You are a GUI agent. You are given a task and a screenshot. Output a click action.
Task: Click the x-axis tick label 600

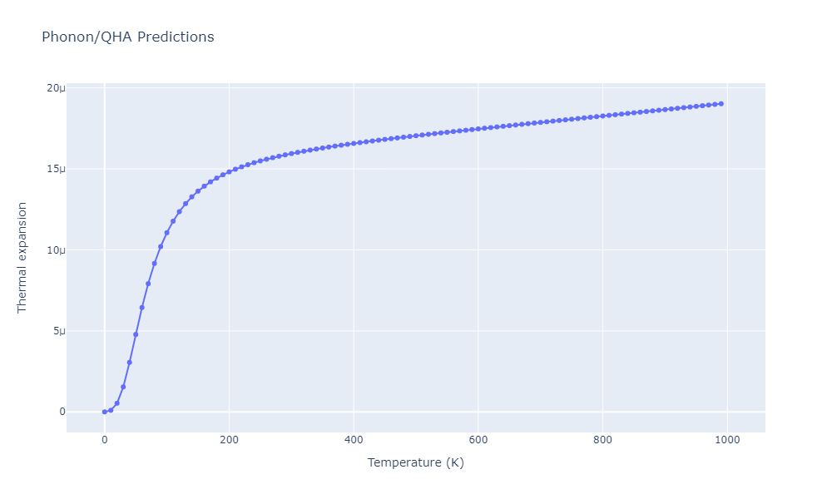click(x=478, y=440)
